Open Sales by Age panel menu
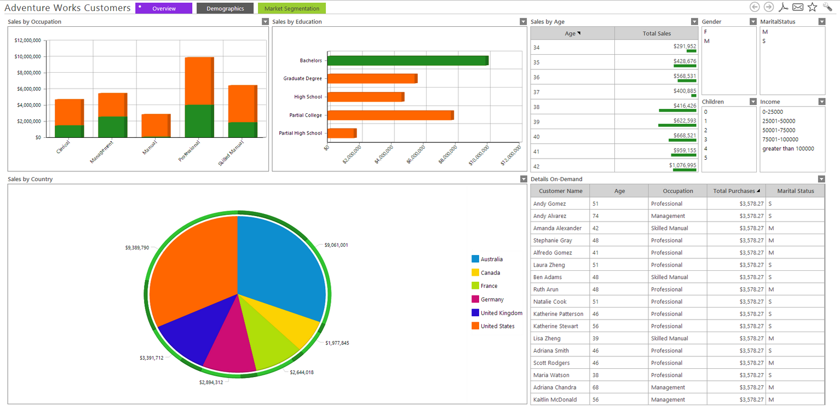Image resolution: width=840 pixels, height=406 pixels. [695, 22]
